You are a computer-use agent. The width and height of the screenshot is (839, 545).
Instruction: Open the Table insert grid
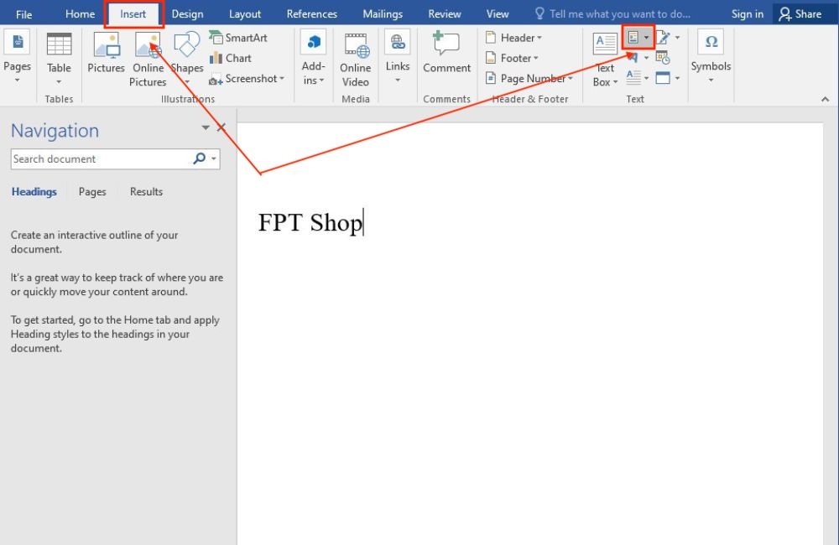59,59
